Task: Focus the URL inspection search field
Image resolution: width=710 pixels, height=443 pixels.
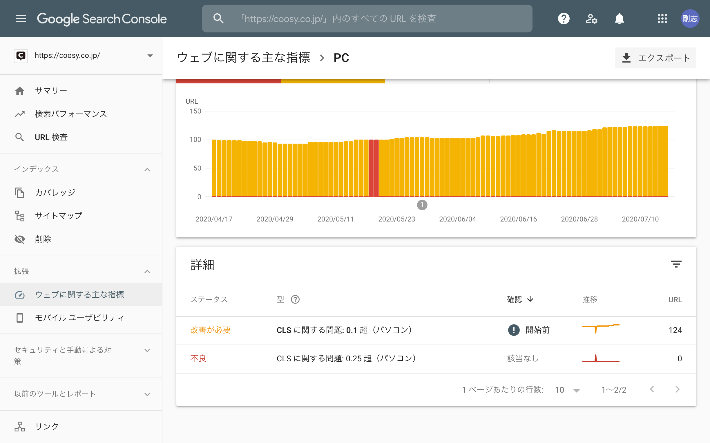Action: [x=367, y=19]
